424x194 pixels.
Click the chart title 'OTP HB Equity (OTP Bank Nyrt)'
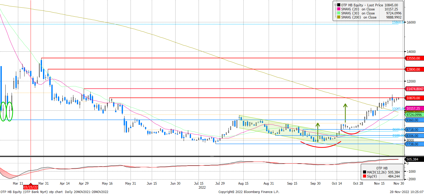24,192
